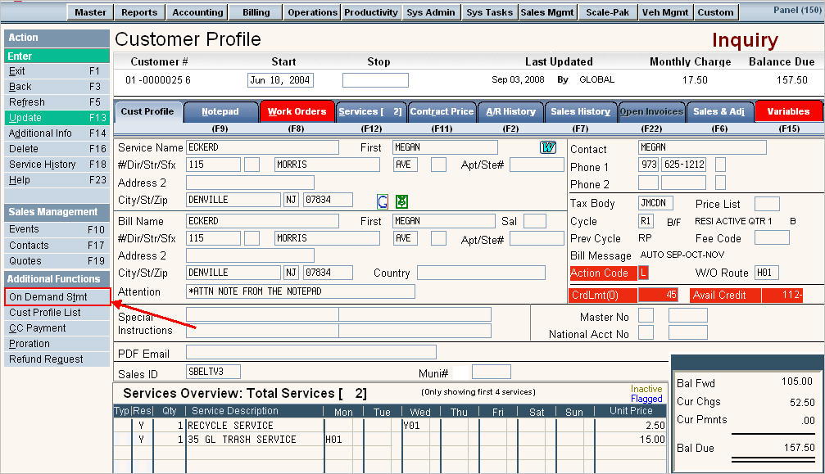This screenshot has width=825, height=474.
Task: Click the Country field
Action: (481, 273)
